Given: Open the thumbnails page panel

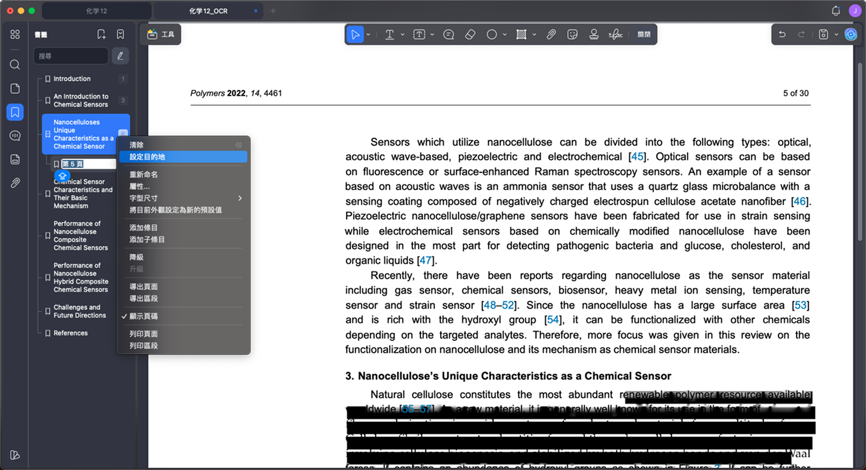Looking at the screenshot, I should click(x=15, y=89).
